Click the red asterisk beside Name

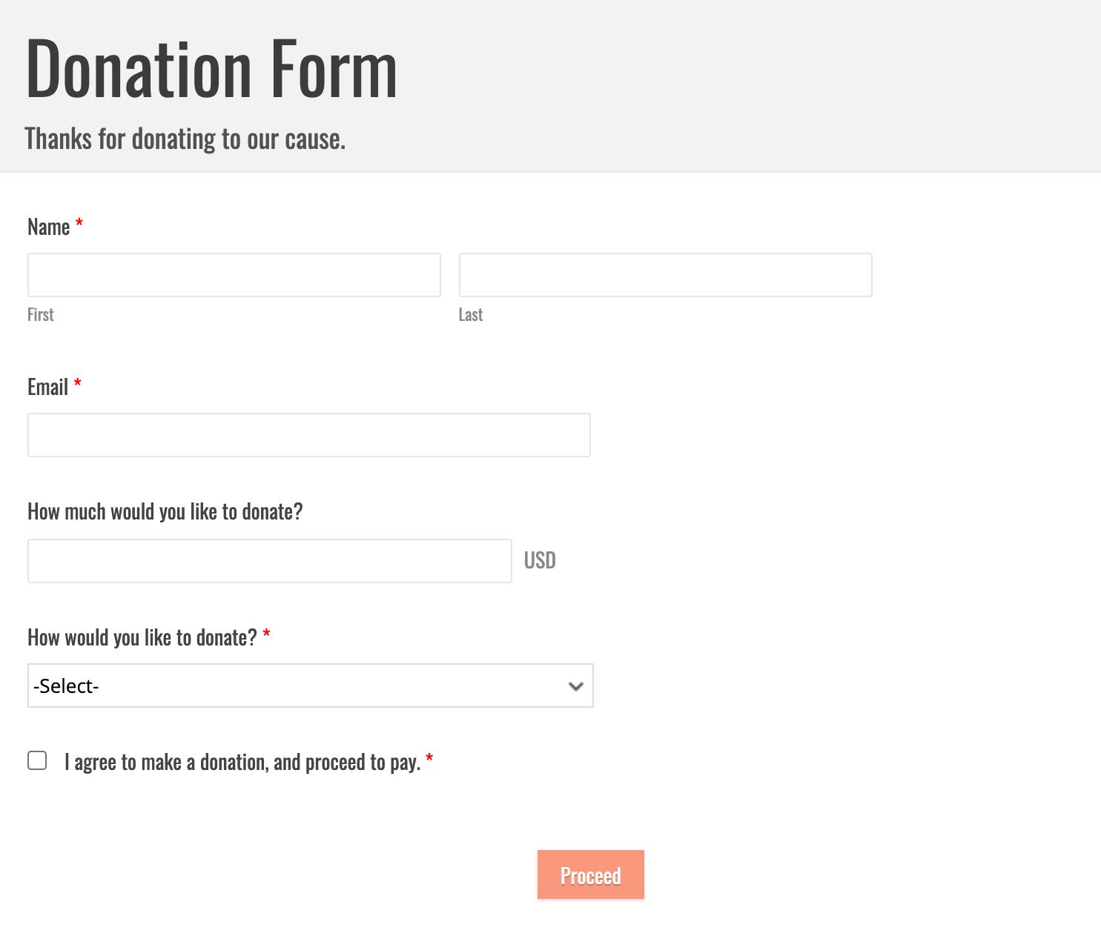79,224
